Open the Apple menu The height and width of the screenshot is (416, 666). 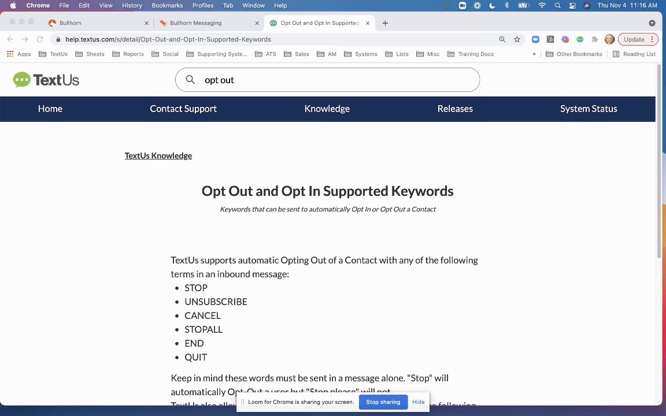13,5
